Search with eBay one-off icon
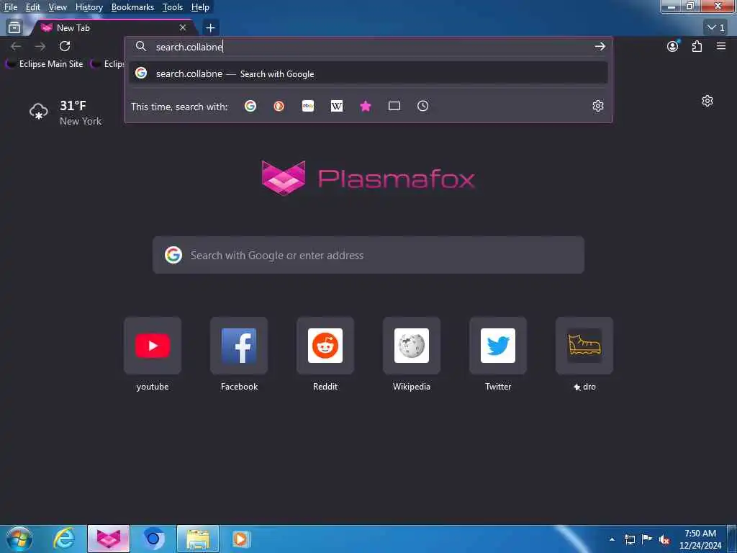This screenshot has height=553, width=737. click(x=308, y=107)
